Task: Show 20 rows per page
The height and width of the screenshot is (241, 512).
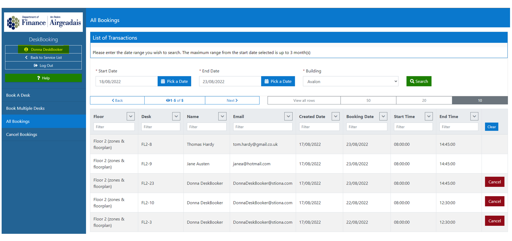Action: click(424, 100)
